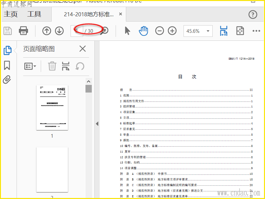Zoom out with the minus icon

tap(160, 31)
